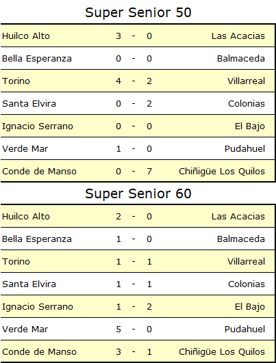
Task: Select Colonias in Super Senior 60 table
Action: click(247, 284)
